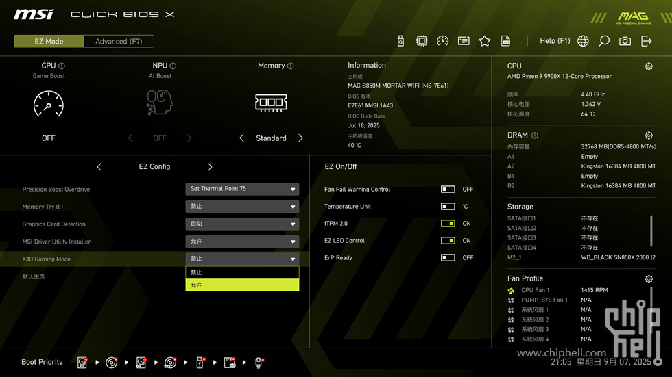Click the X3D Gaming Mode label
This screenshot has width=672, height=377.
[47, 259]
